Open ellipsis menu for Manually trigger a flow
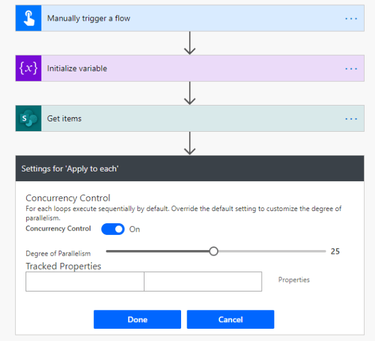The width and height of the screenshot is (375, 341). [351, 18]
